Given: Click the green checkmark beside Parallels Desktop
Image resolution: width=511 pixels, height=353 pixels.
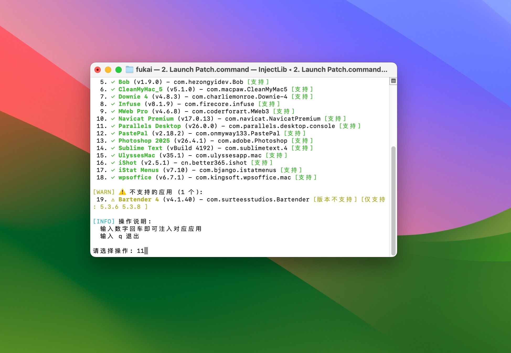Looking at the screenshot, I should click(113, 126).
